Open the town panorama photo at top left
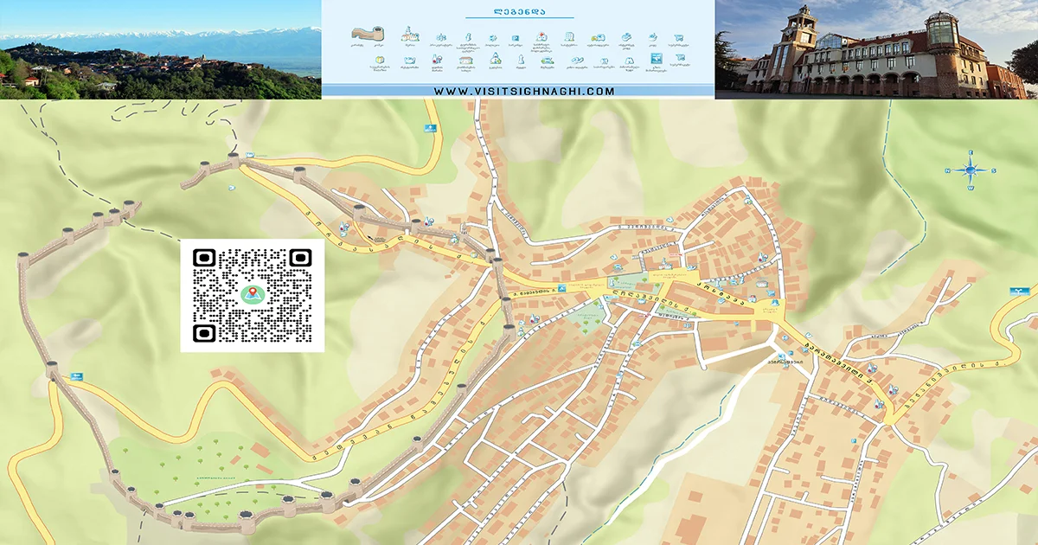Viewport: 1038px width, 545px height. point(160,49)
